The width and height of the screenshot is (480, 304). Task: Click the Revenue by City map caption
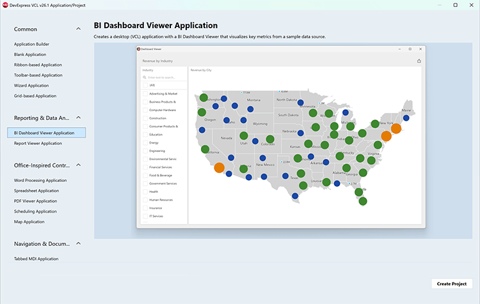pos(201,70)
